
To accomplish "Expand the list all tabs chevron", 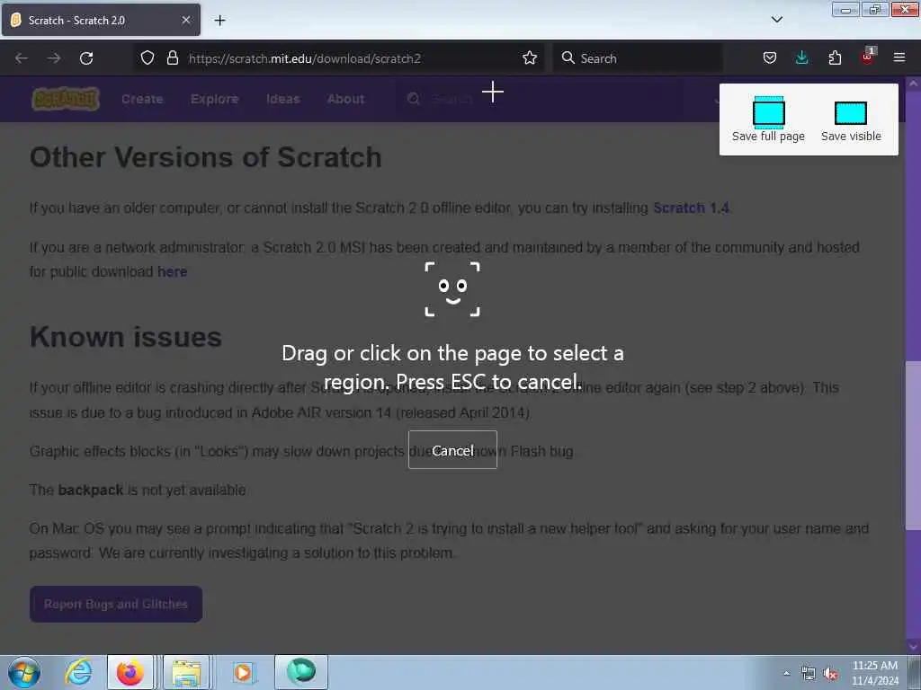I will [776, 20].
